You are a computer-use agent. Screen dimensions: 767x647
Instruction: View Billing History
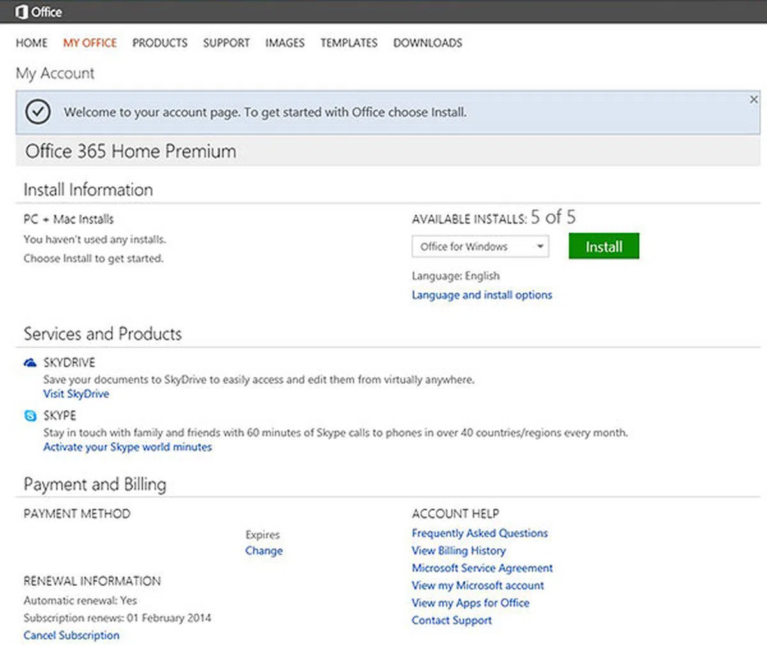point(458,550)
